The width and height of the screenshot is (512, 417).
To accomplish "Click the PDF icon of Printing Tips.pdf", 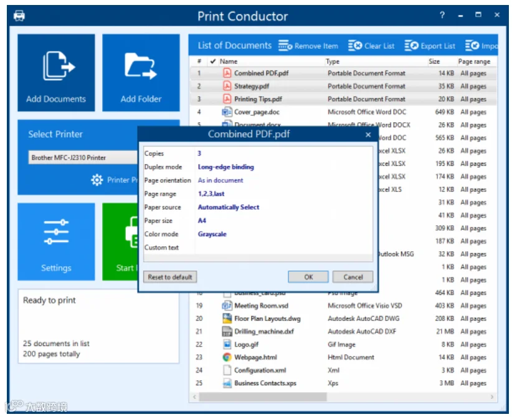I will point(227,98).
